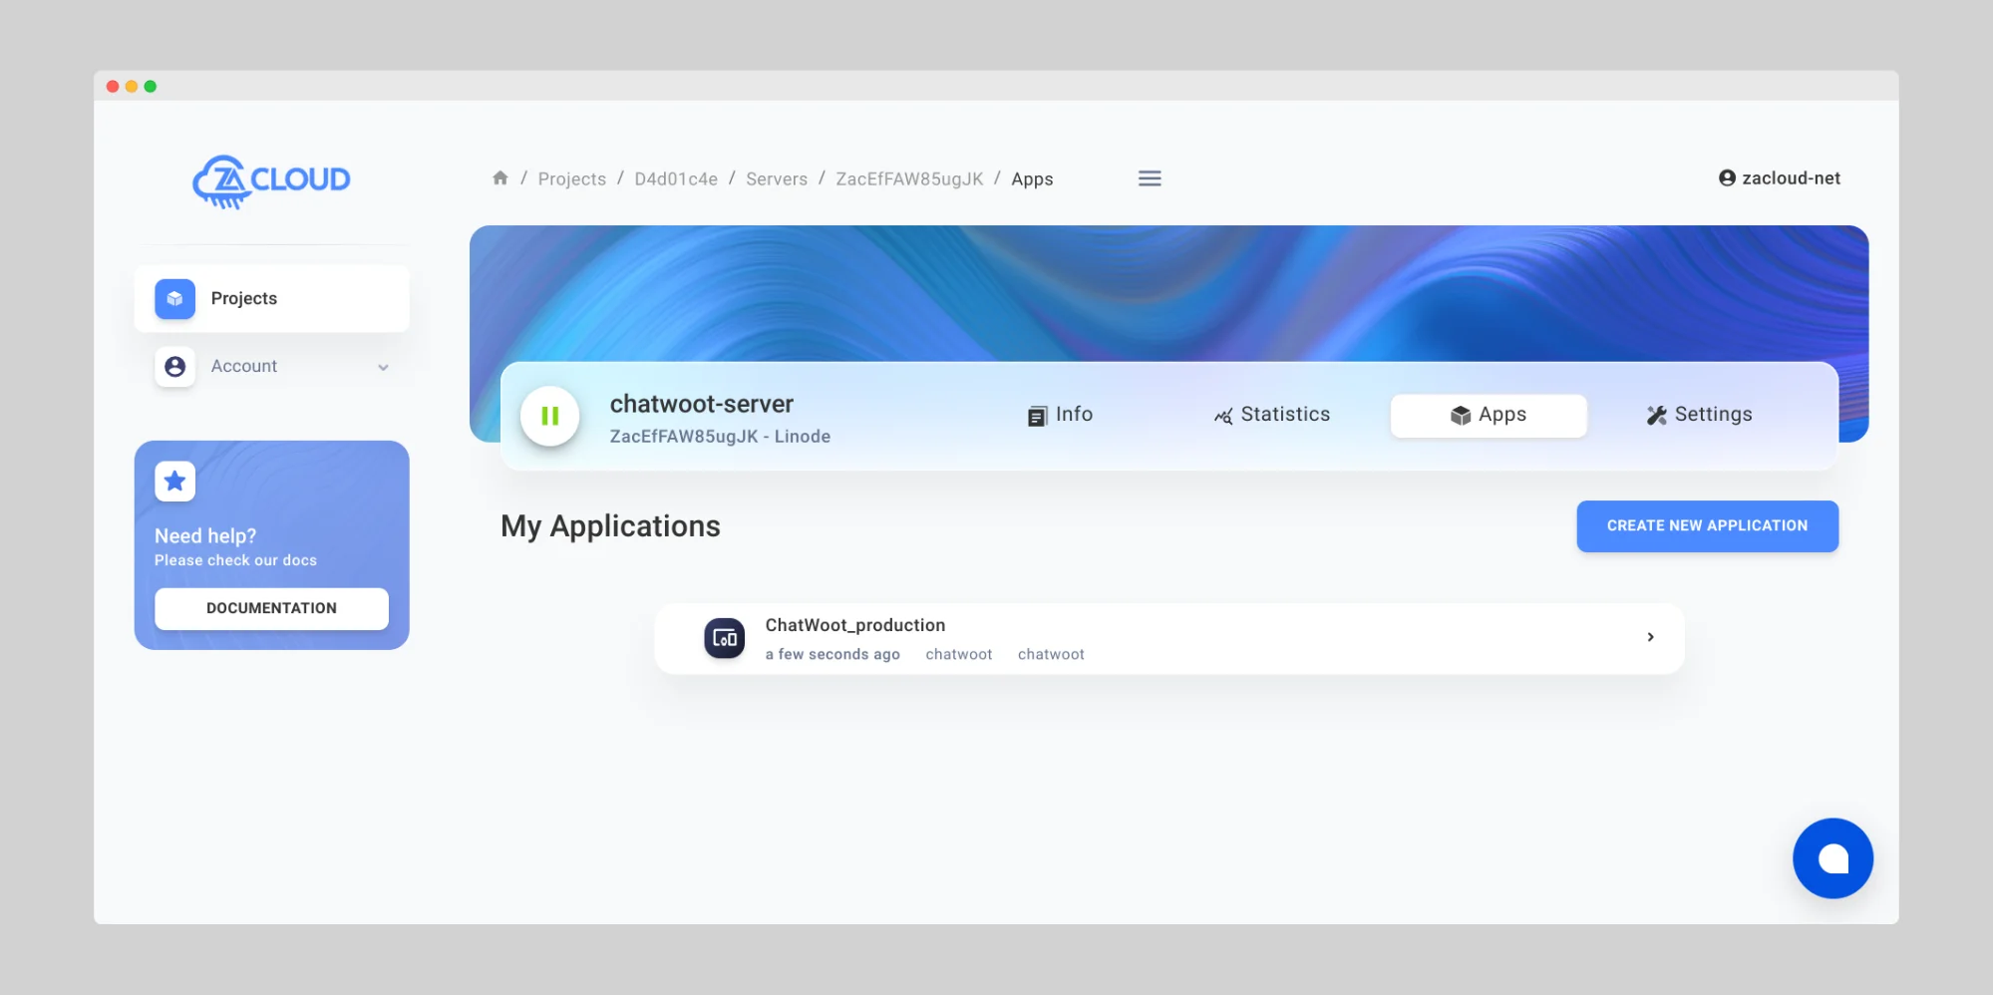Click the star icon in the help card
Screen dimensions: 1993x995
[173, 481]
